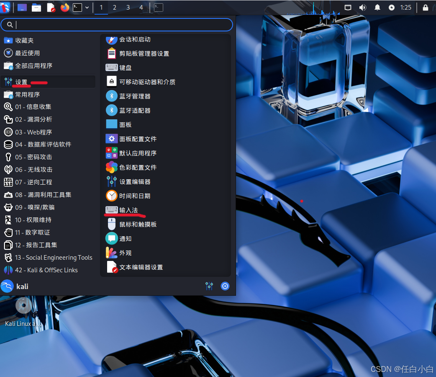Open category 12 - 报告工具集

tap(48, 245)
